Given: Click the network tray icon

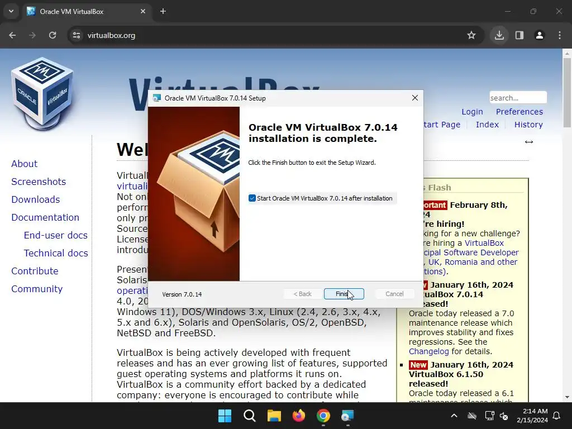Looking at the screenshot, I should pos(489,416).
